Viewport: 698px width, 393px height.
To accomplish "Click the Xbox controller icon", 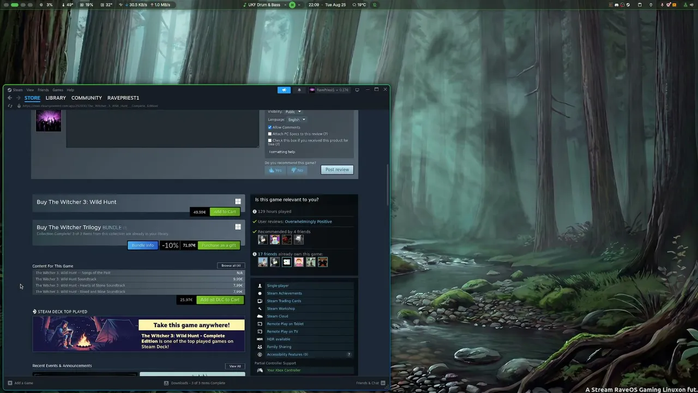I will click(x=260, y=370).
